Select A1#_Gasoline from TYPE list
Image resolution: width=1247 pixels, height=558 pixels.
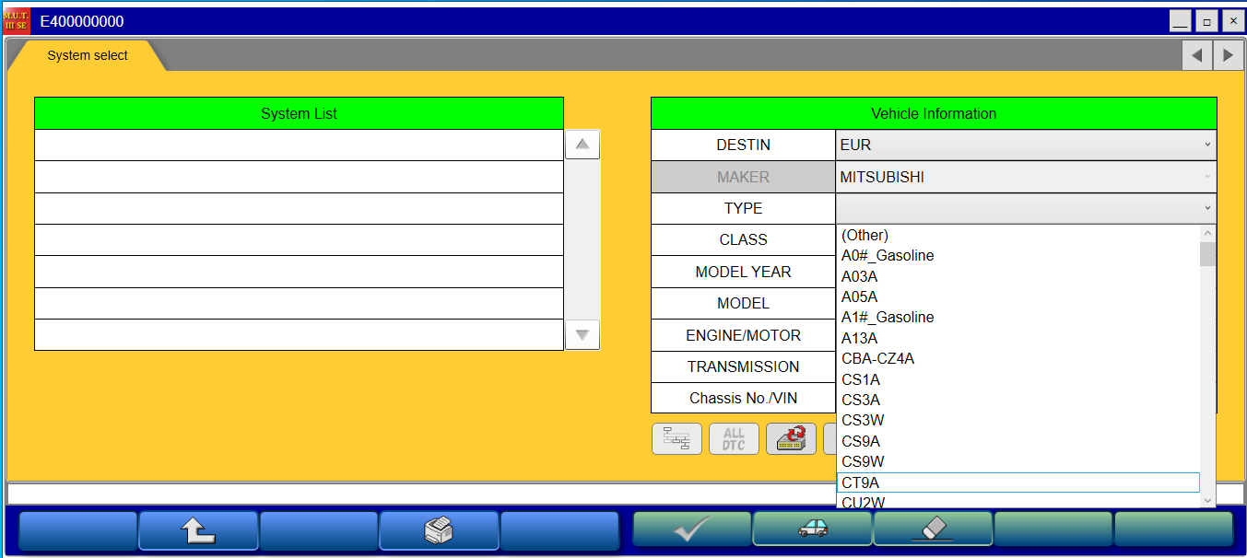point(1018,317)
